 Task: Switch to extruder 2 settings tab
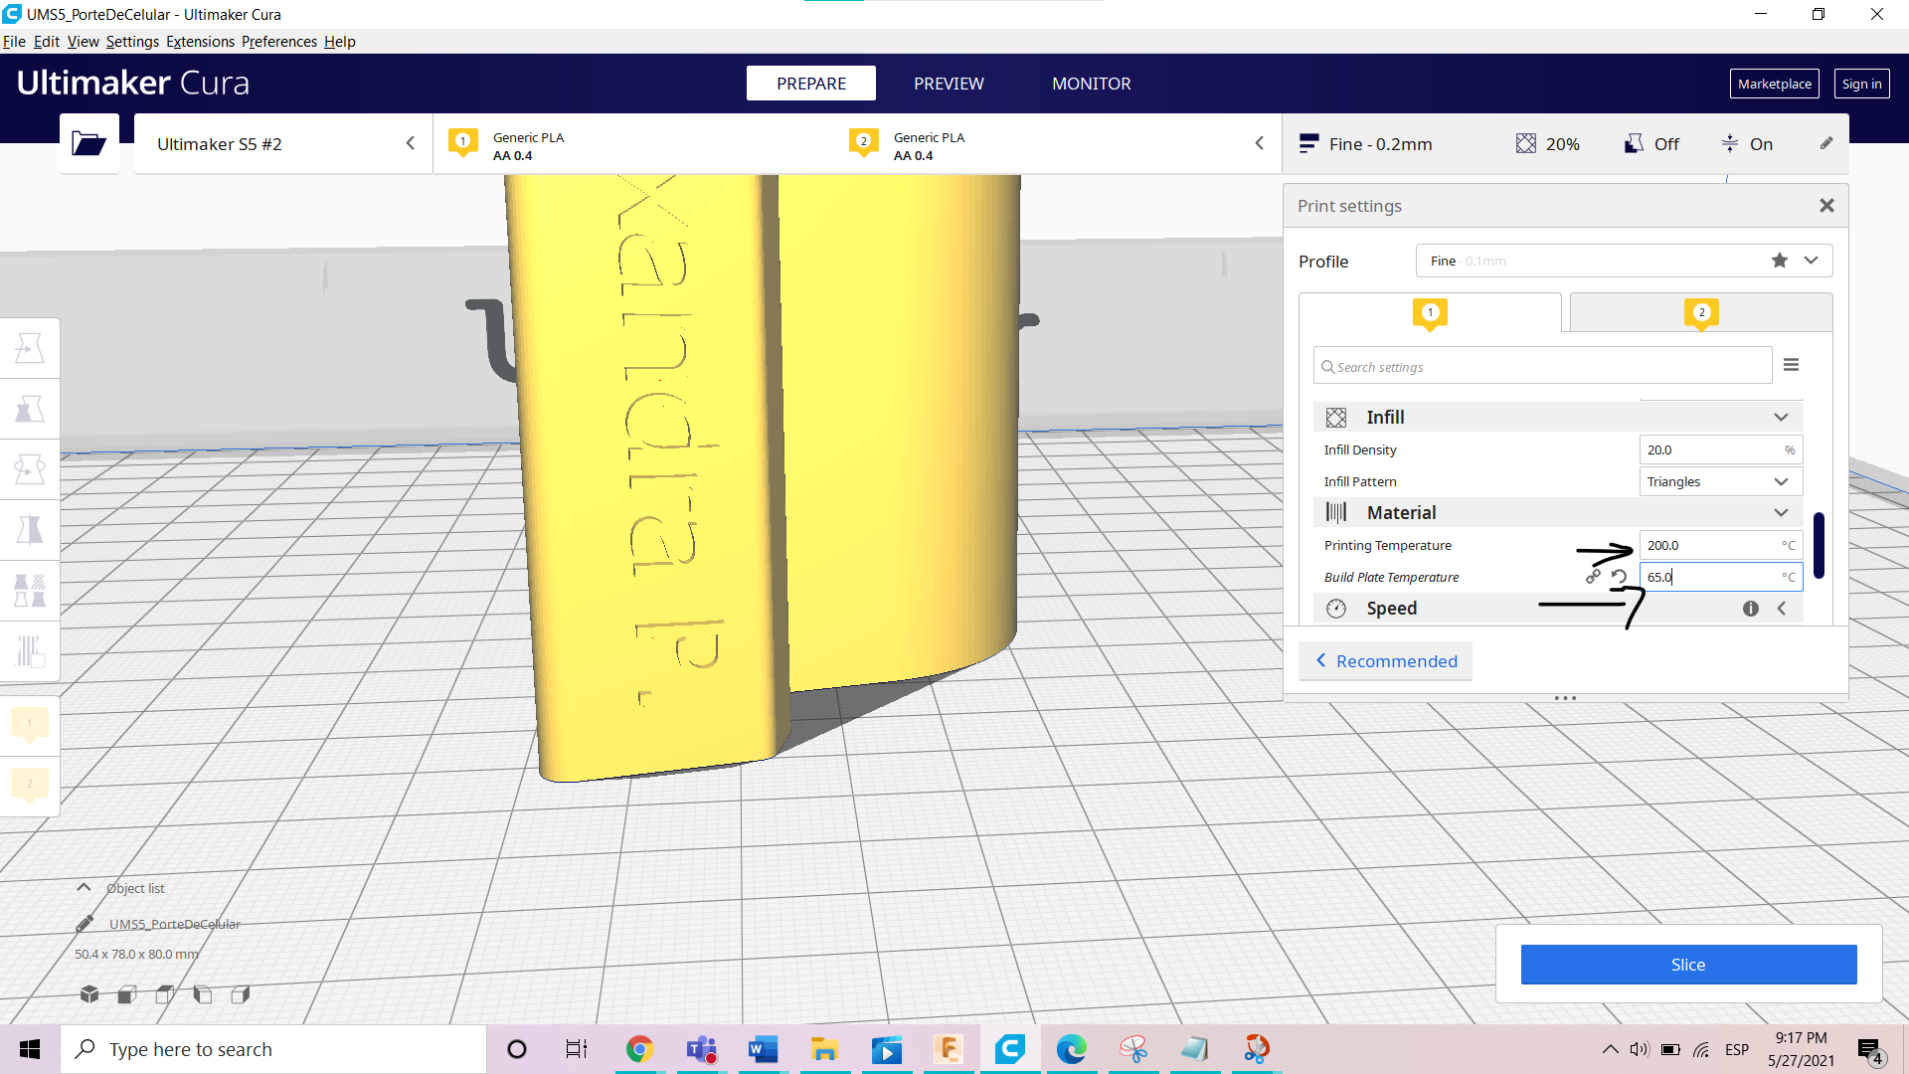pos(1700,313)
